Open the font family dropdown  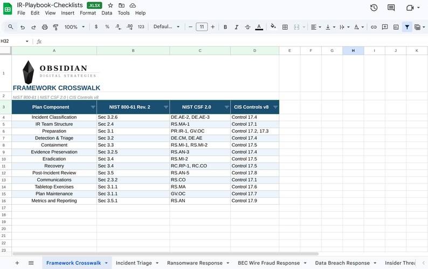tap(166, 26)
